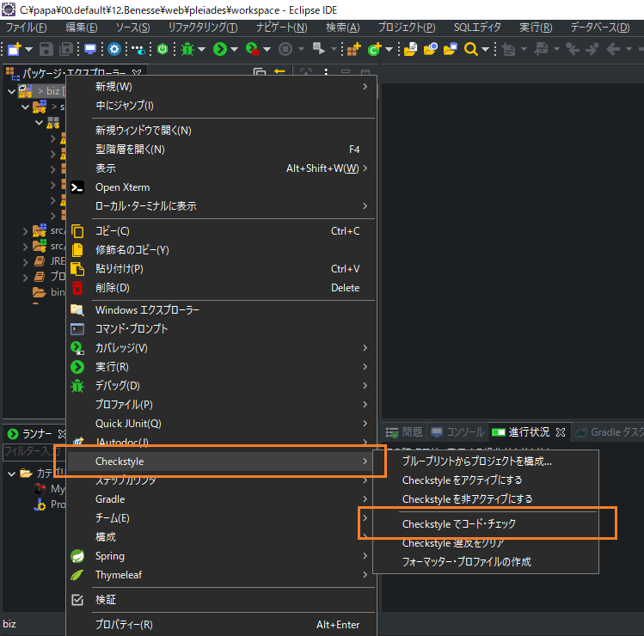Select ローカル・ターミナルに表示 menu entry
The width and height of the screenshot is (644, 636).
coord(221,206)
